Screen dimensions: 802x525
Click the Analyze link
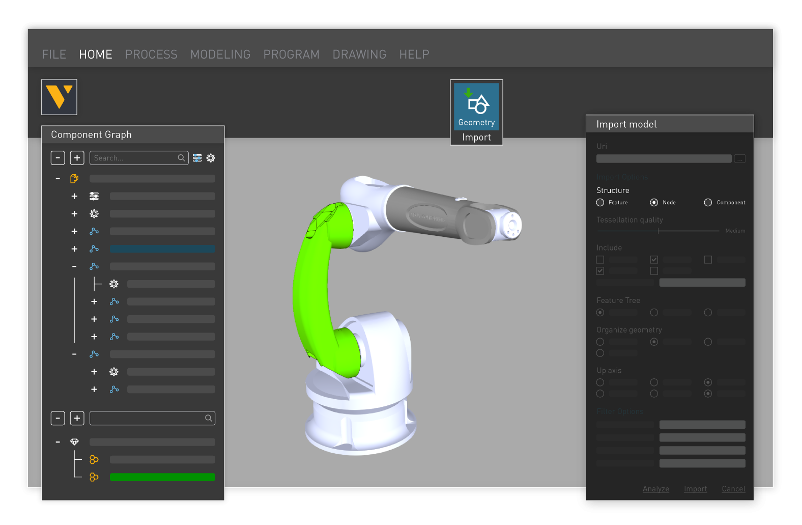click(x=655, y=489)
